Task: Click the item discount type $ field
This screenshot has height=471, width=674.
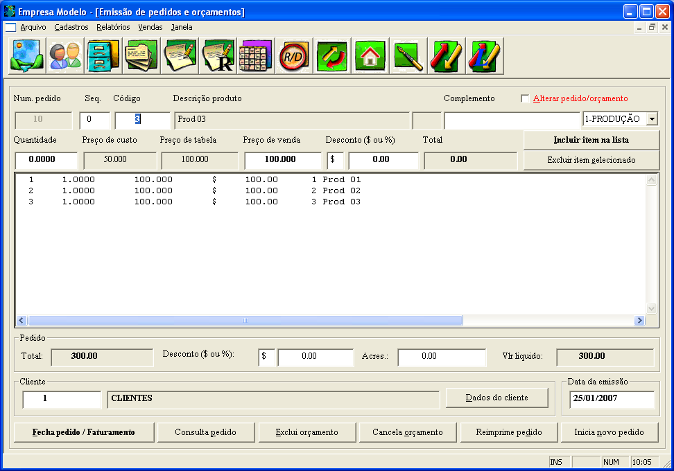Action: tap(335, 160)
